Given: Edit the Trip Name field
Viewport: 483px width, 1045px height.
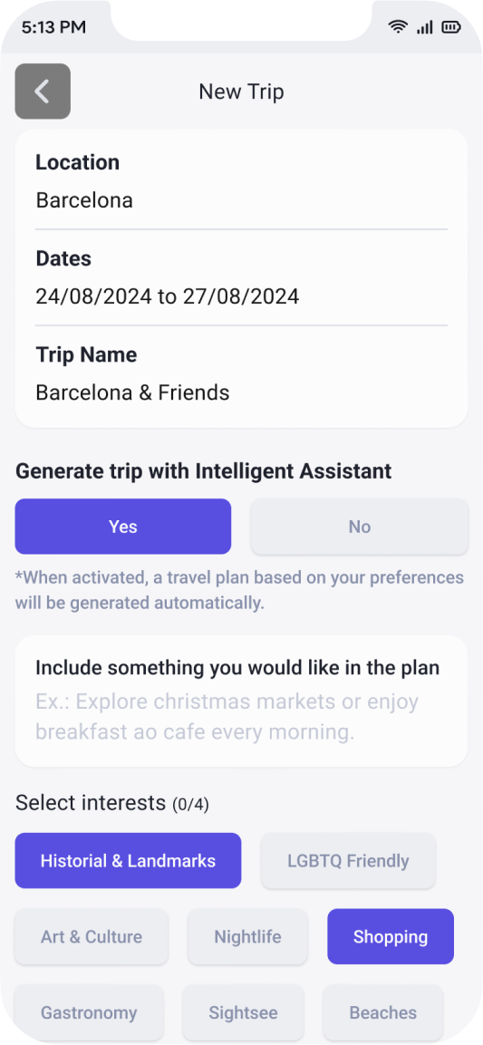Looking at the screenshot, I should (x=241, y=374).
